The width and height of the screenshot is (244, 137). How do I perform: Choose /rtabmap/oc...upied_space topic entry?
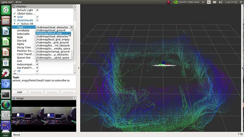coord(53,58)
